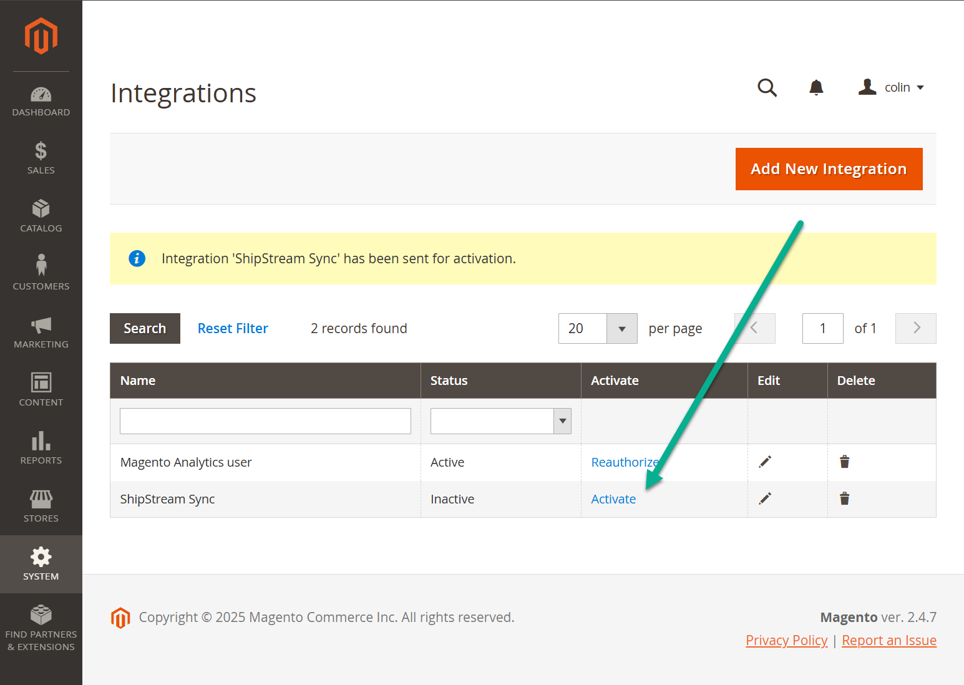Delete the ShipStream Sync integration
The width and height of the screenshot is (964, 685).
844,498
